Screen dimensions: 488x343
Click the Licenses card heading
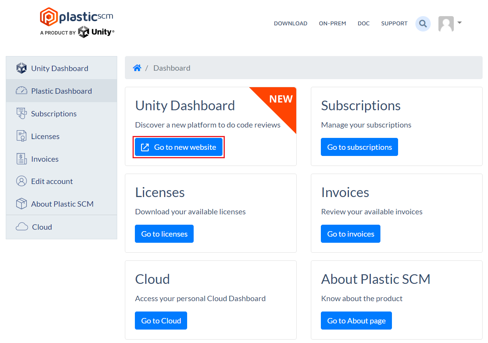[x=160, y=192]
